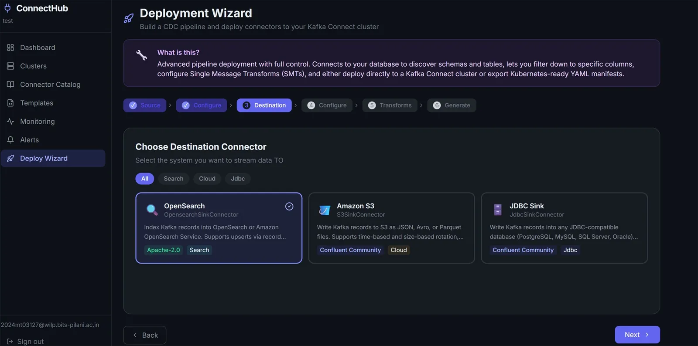The height and width of the screenshot is (346, 698).
Task: Click the S3SinkConnector class name
Action: tap(361, 215)
